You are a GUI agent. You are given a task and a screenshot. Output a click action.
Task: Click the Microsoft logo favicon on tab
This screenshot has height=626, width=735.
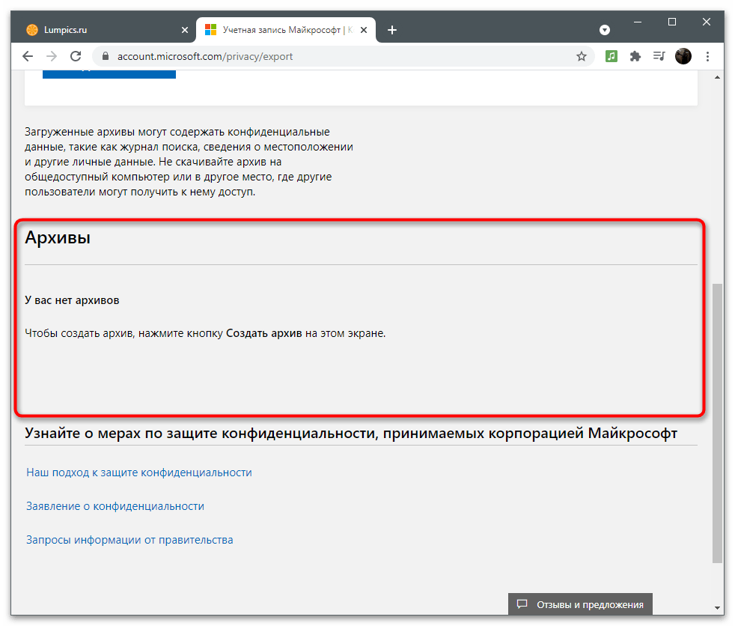tap(211, 30)
